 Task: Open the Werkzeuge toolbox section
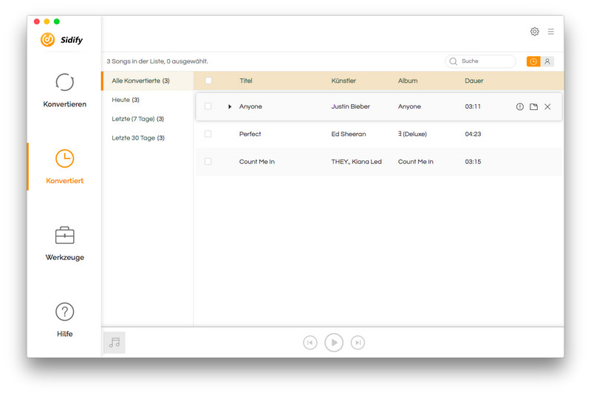[64, 243]
